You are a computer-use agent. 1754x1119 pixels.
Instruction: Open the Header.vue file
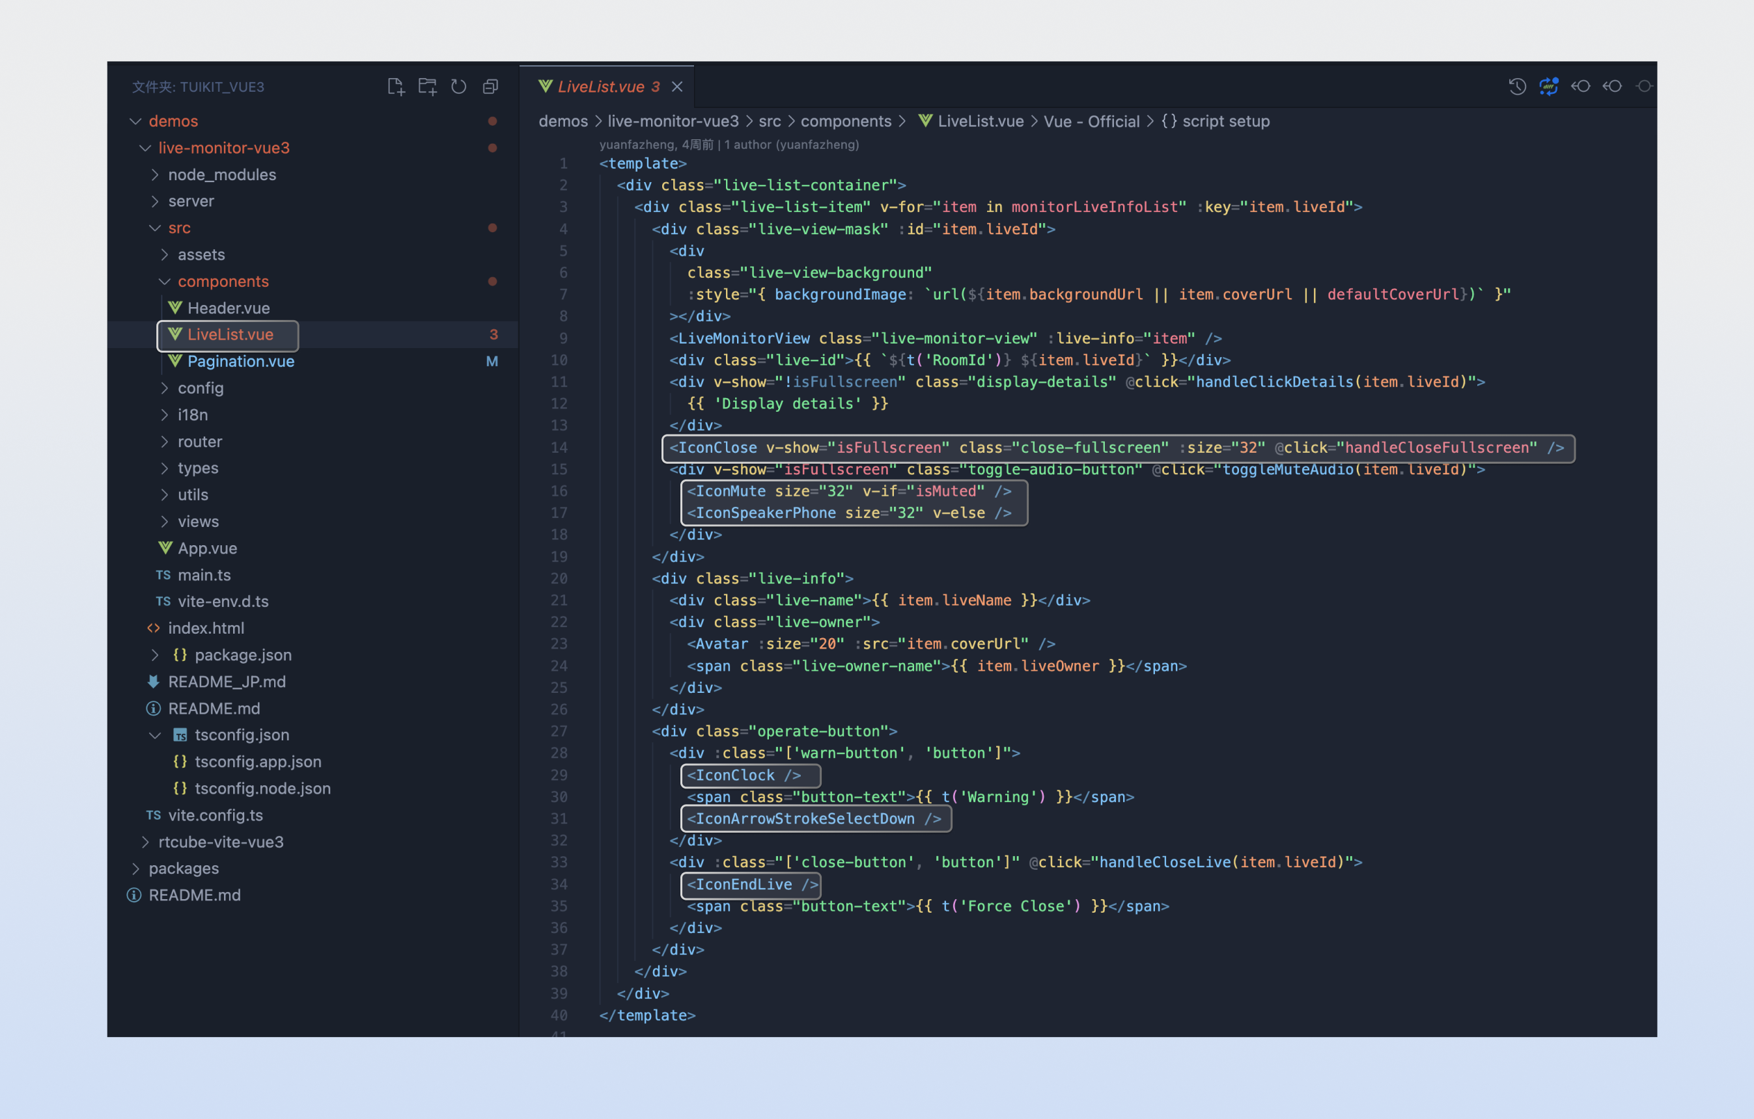(x=228, y=308)
